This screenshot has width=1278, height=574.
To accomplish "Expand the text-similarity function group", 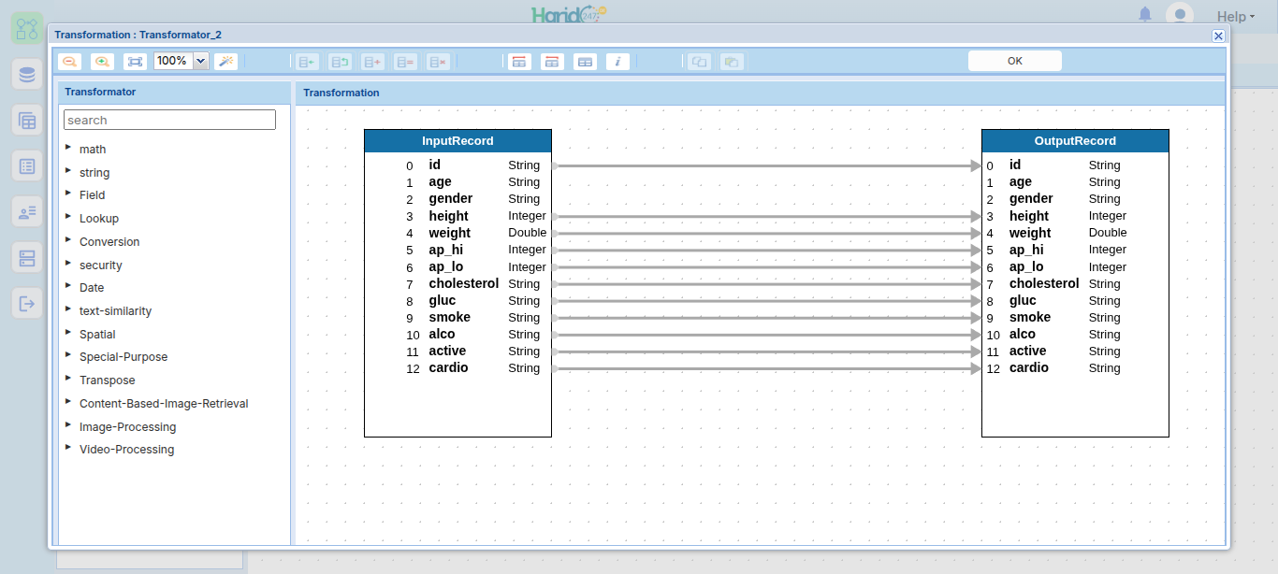I will [x=69, y=309].
